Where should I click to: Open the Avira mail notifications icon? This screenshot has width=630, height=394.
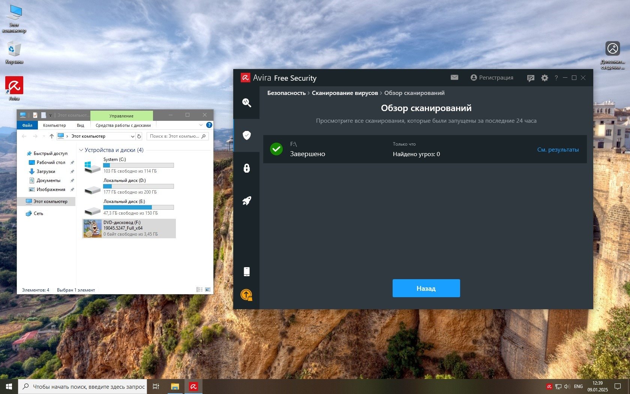454,78
